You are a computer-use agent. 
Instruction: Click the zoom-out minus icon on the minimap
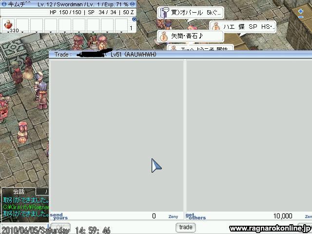(301, 17)
